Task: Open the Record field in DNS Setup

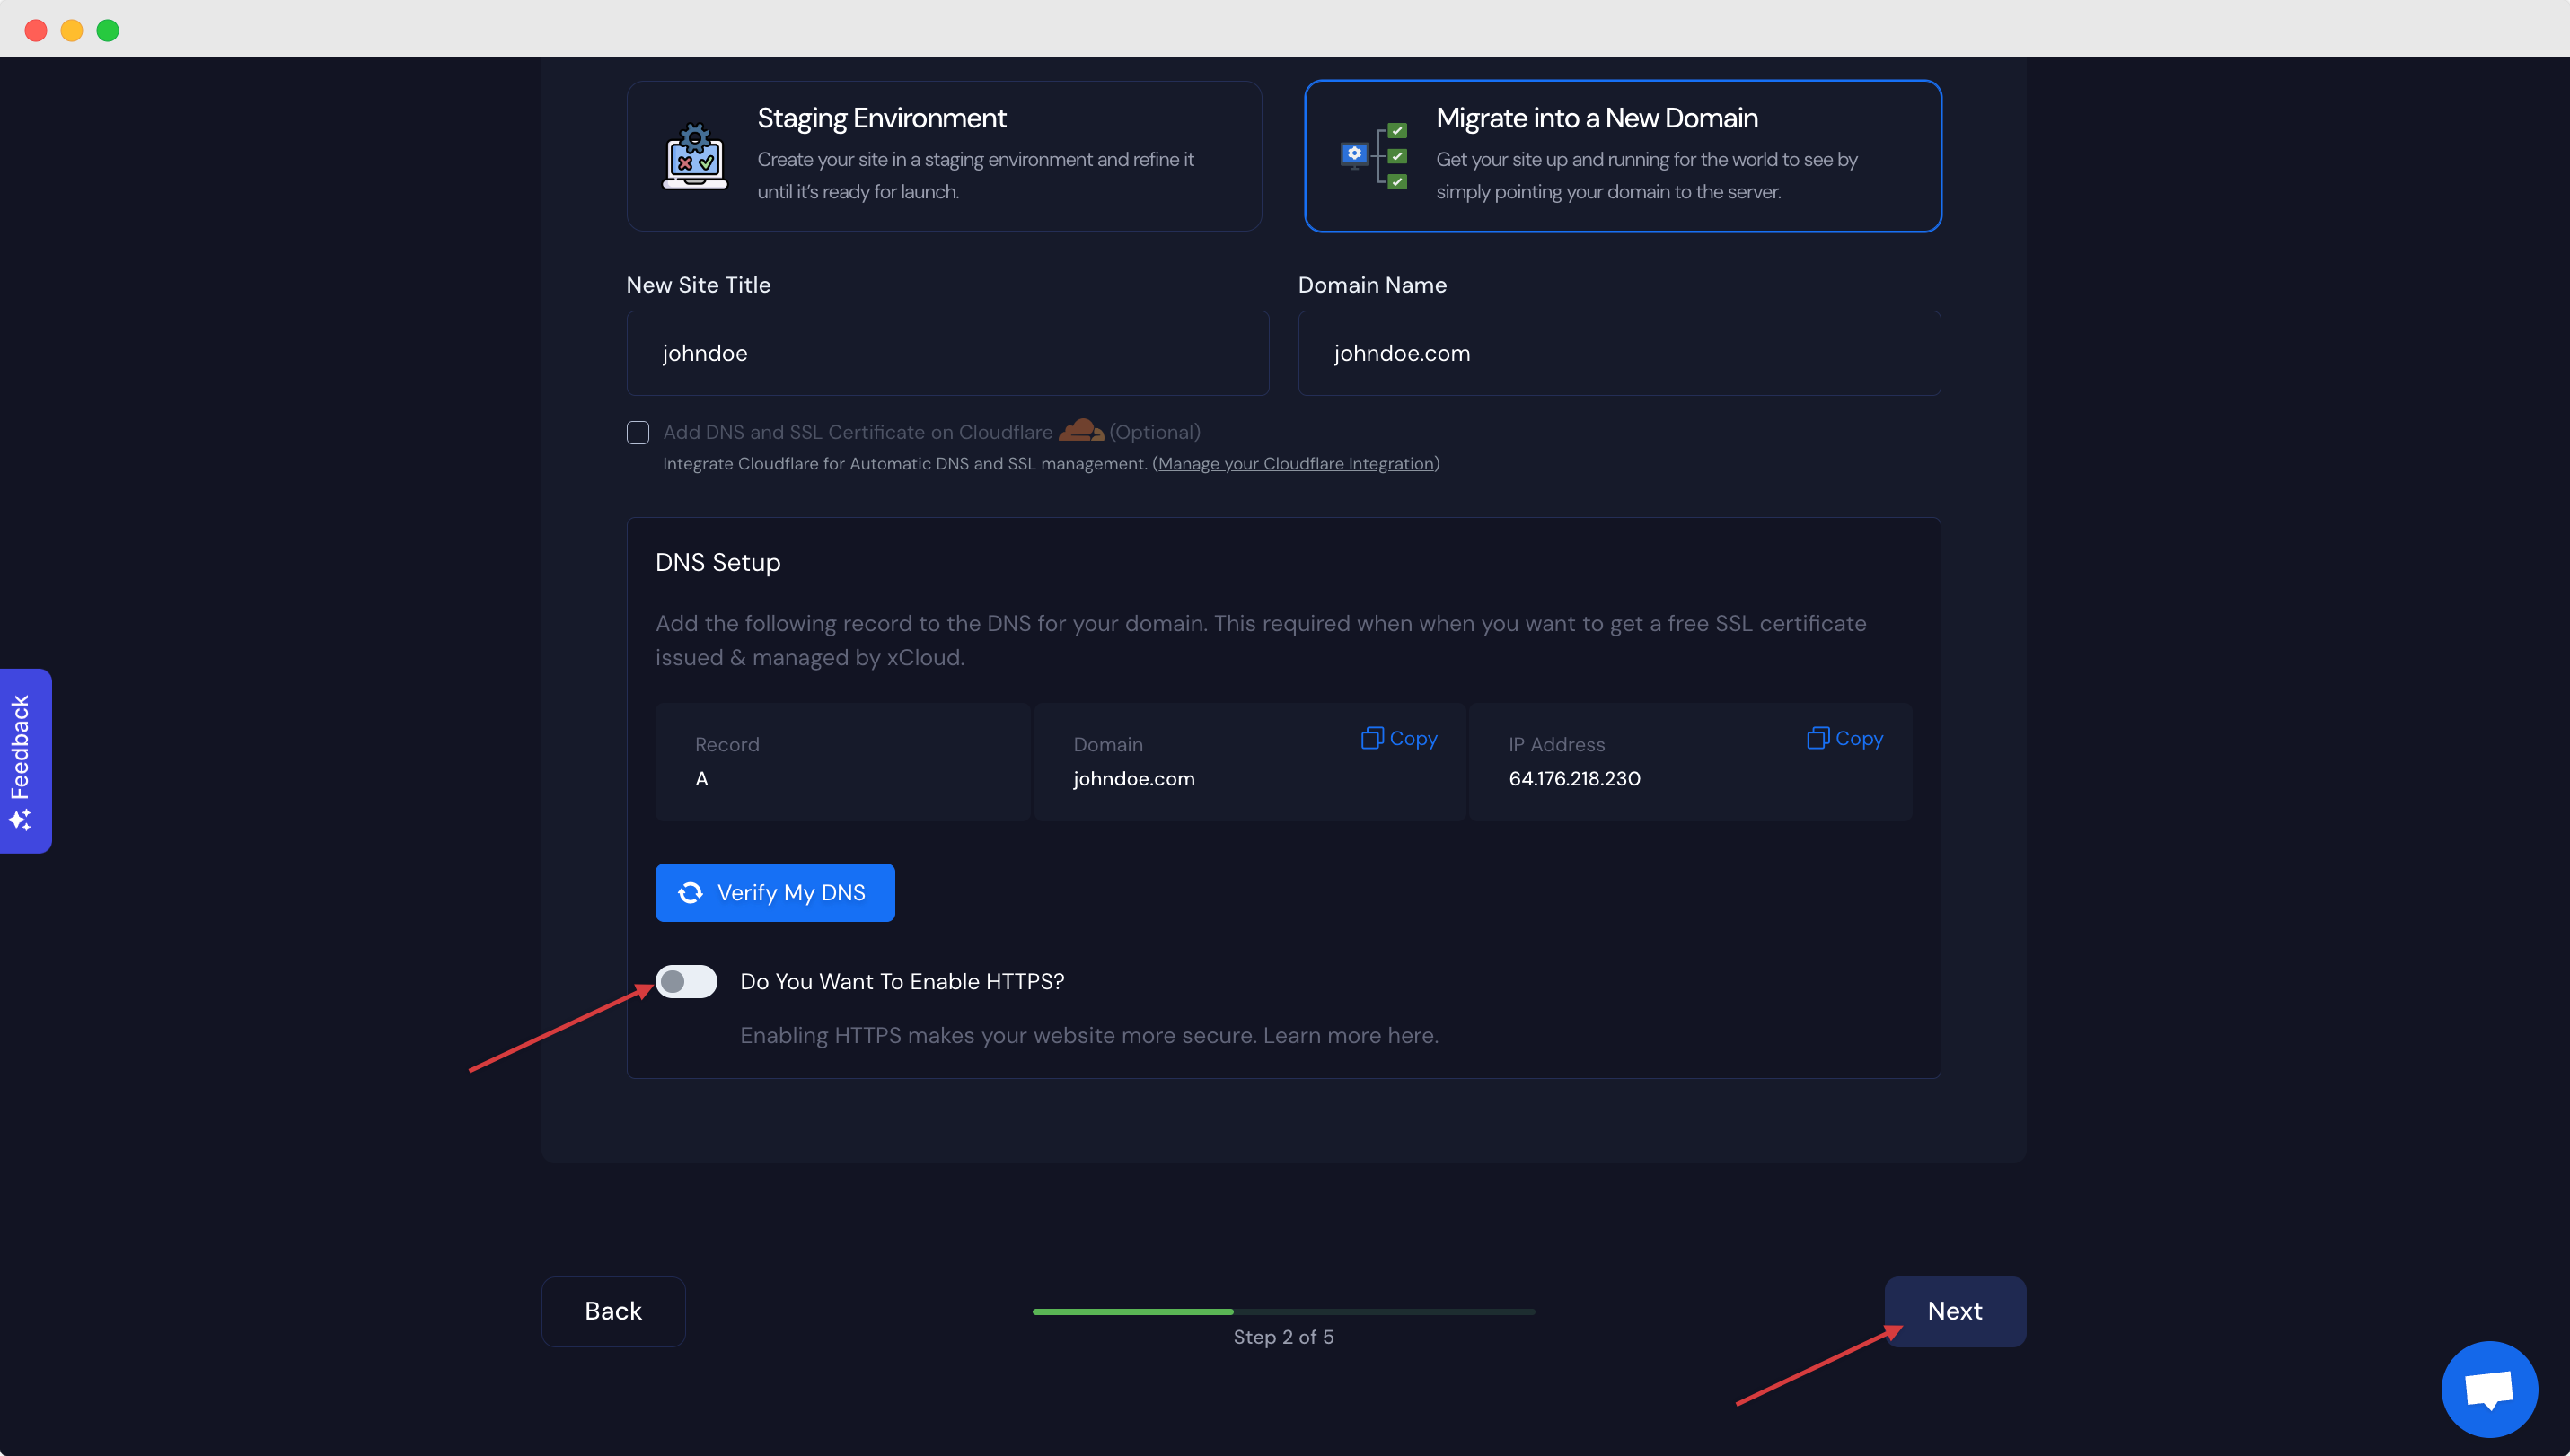Action: 841,762
